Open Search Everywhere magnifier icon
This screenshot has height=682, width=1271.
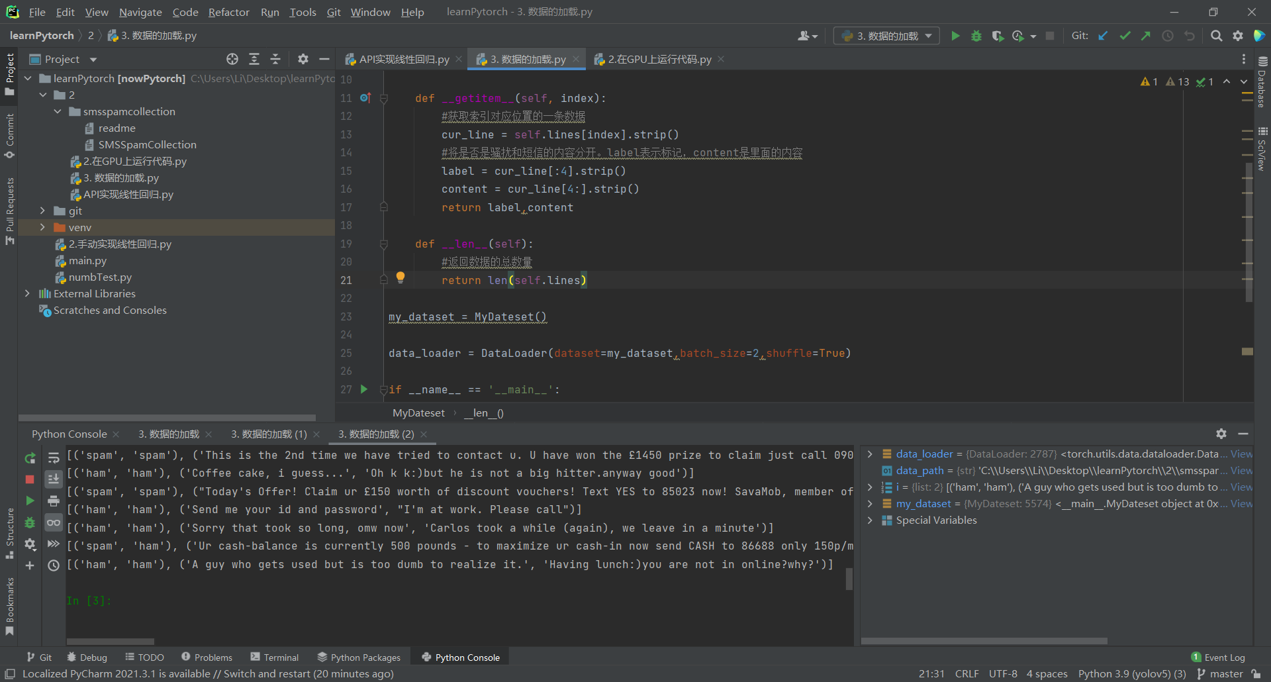point(1216,36)
